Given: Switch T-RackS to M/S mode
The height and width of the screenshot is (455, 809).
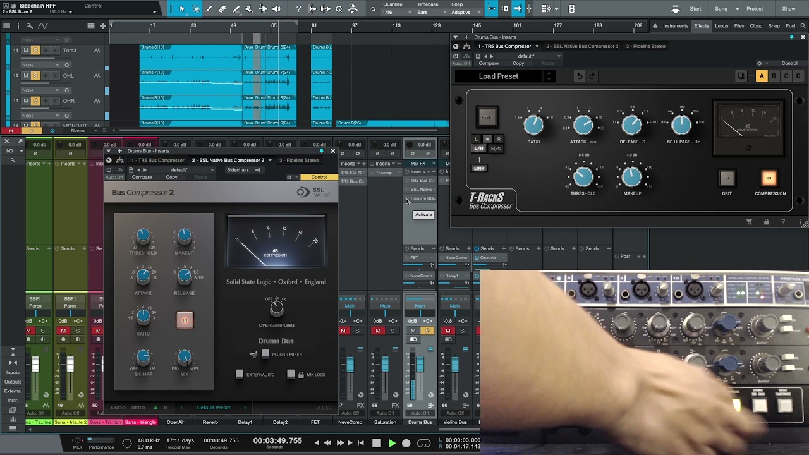Looking at the screenshot, I should pyautogui.click(x=496, y=149).
